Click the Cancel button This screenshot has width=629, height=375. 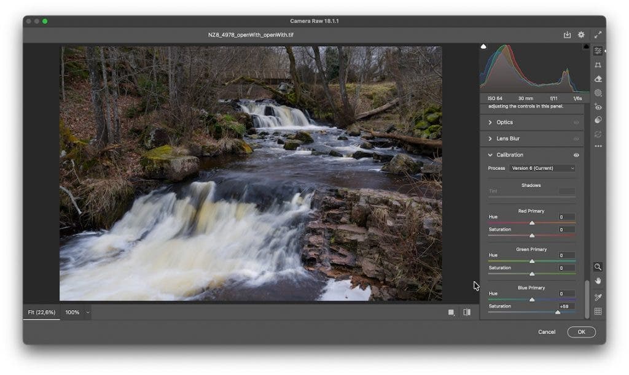click(x=546, y=331)
